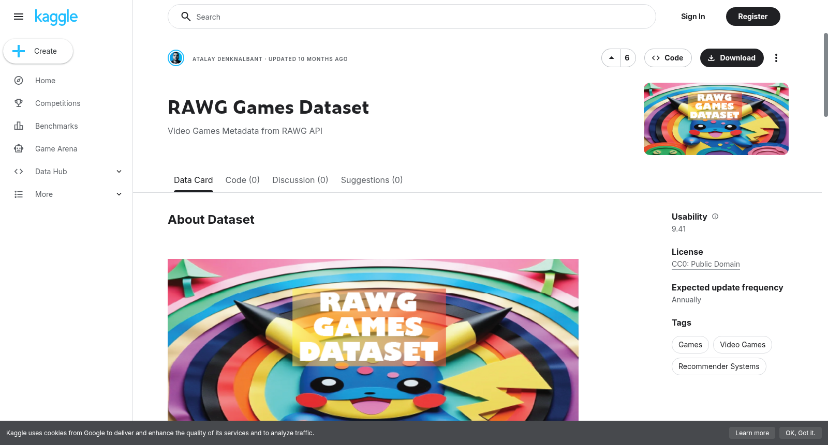This screenshot has height=445, width=828.
Task: Switch to the Discussion (0) tab
Action: tap(301, 180)
